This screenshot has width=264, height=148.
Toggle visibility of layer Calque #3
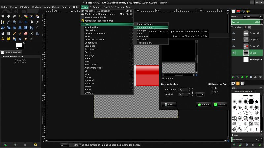click(234, 46)
